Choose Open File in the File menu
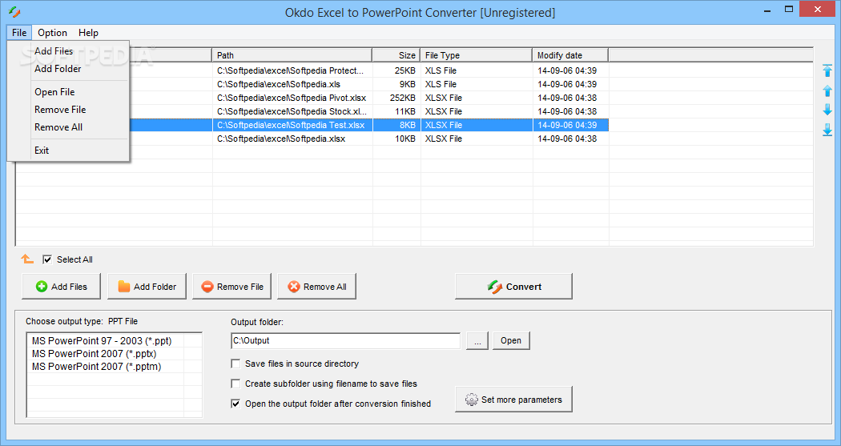The image size is (841, 446). point(54,91)
